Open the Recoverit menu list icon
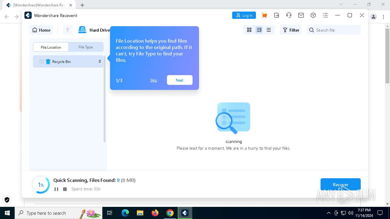The image size is (390, 219). tap(325, 15)
